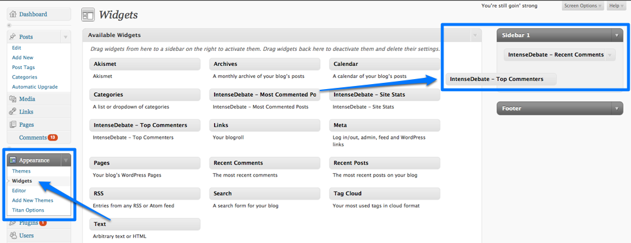Click the Available Widgets panel header

click(282, 35)
